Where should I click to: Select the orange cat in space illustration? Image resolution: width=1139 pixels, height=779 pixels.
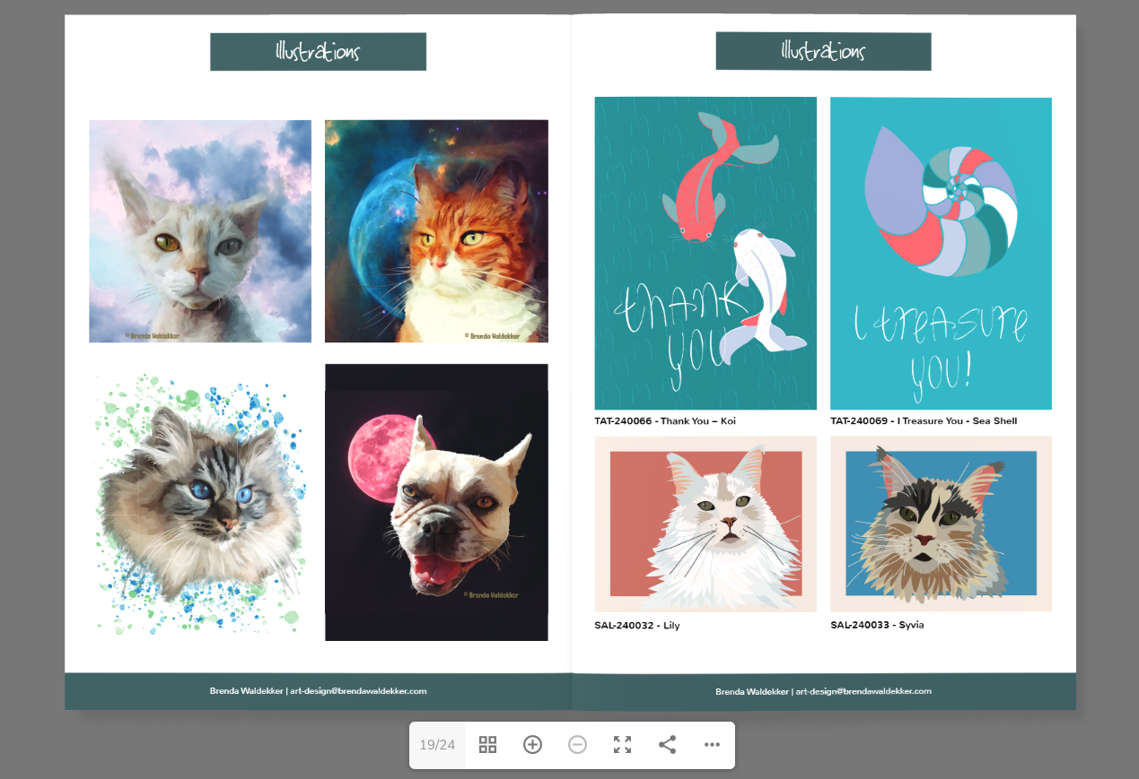436,231
